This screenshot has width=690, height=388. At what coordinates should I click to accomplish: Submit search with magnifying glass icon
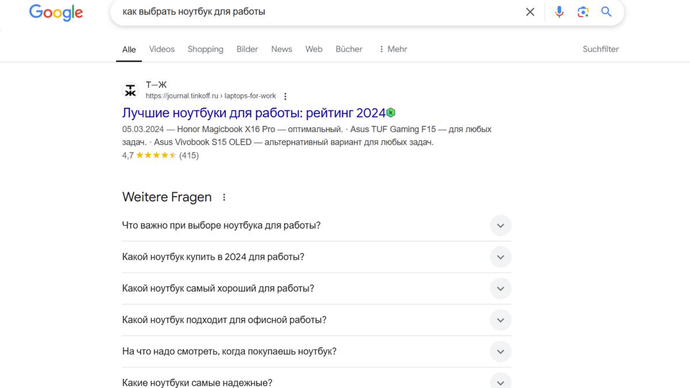pos(607,11)
